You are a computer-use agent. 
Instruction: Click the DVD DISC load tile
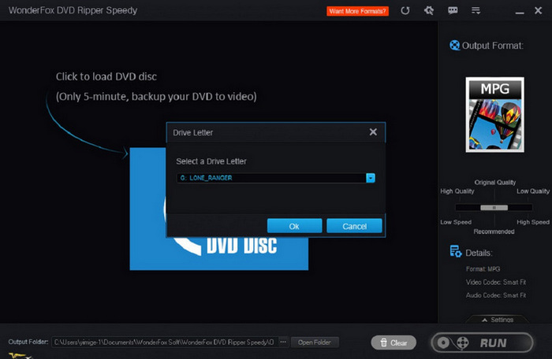click(x=219, y=209)
